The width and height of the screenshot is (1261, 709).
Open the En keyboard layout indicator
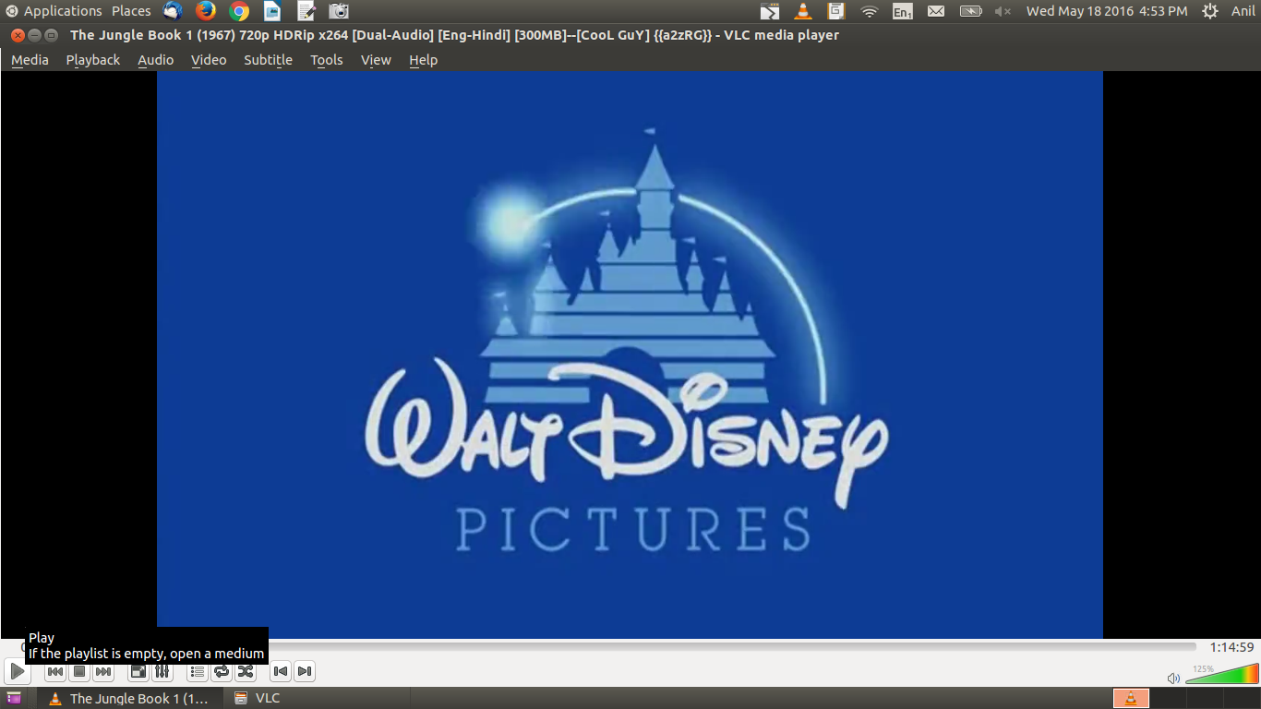[x=903, y=11]
